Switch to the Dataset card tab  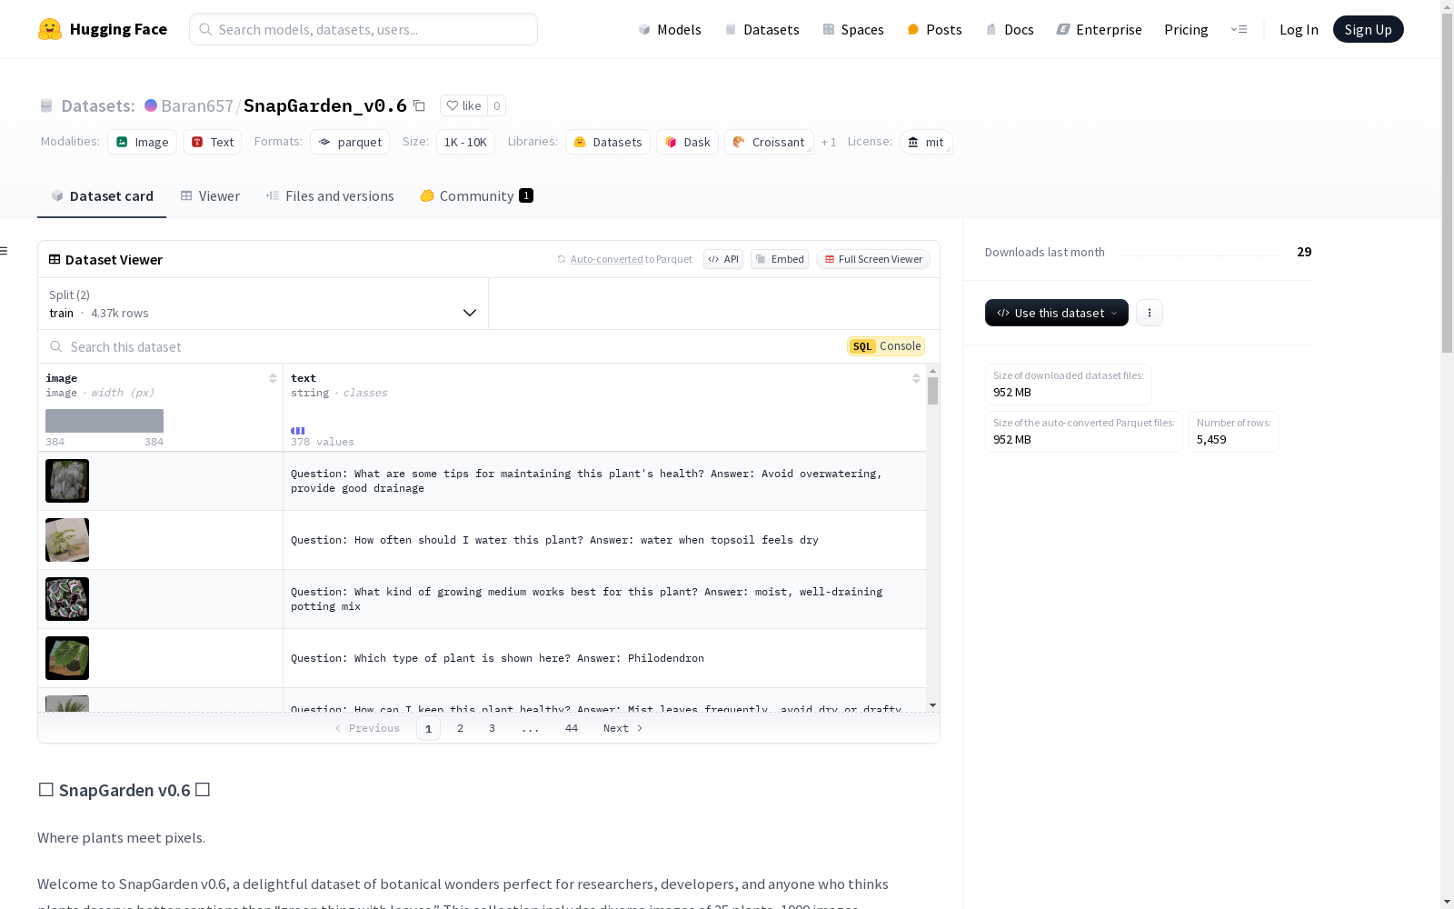102,196
